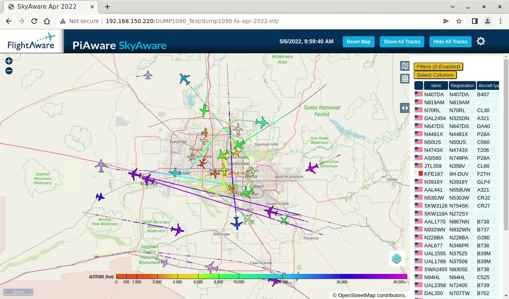Open tab search chevron in title bar
The width and height of the screenshot is (509, 299).
[x=453, y=7]
